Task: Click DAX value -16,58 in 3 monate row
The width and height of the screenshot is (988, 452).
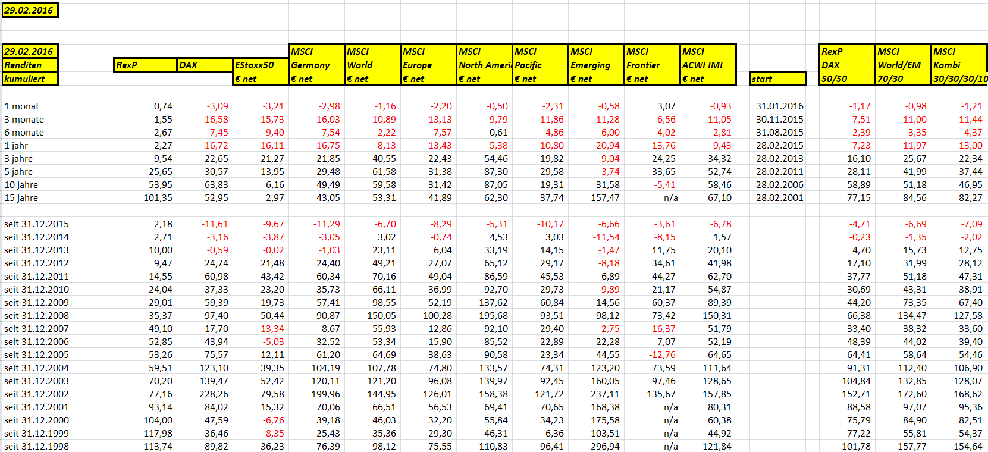Action: point(215,119)
